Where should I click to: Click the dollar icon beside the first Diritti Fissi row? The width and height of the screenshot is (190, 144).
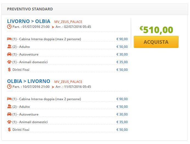coord(9,70)
